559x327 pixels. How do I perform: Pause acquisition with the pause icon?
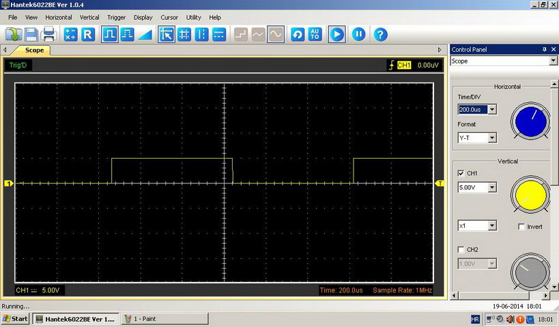[x=359, y=34]
